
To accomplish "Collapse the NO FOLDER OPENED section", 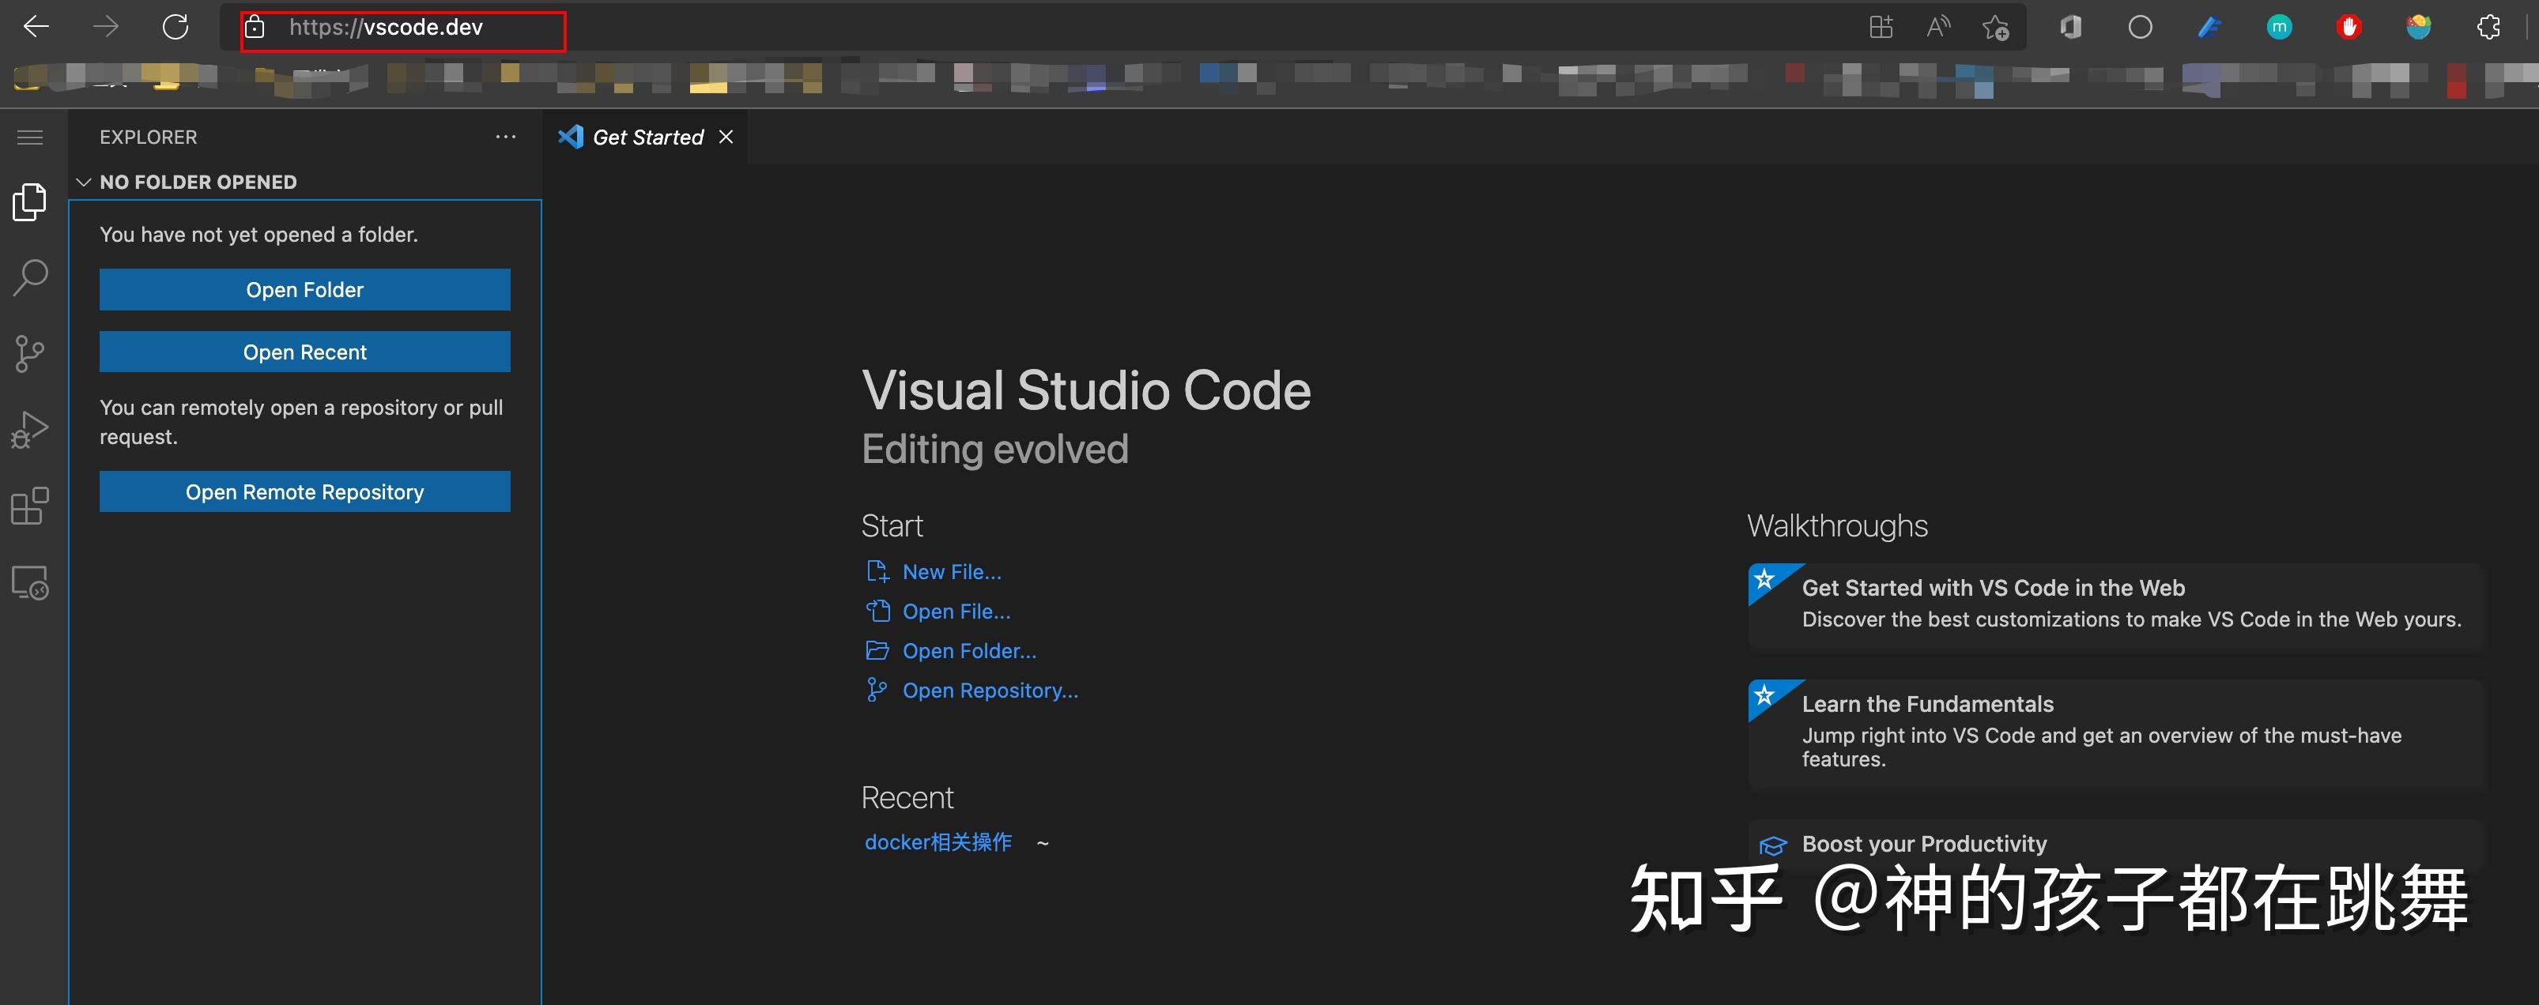I will (85, 183).
